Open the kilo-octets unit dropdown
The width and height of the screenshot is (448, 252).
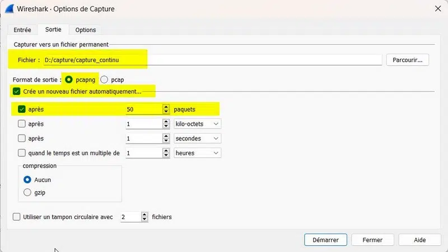point(197,123)
